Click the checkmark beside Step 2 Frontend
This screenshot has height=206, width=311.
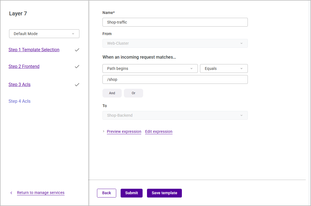[77, 67]
